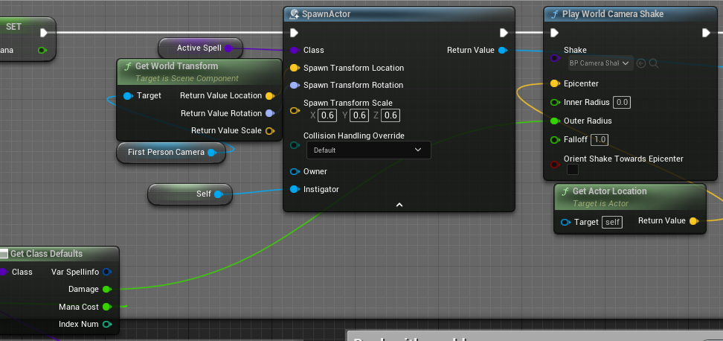Select the Active Spell variable node
723x341 pixels.
[x=199, y=48]
